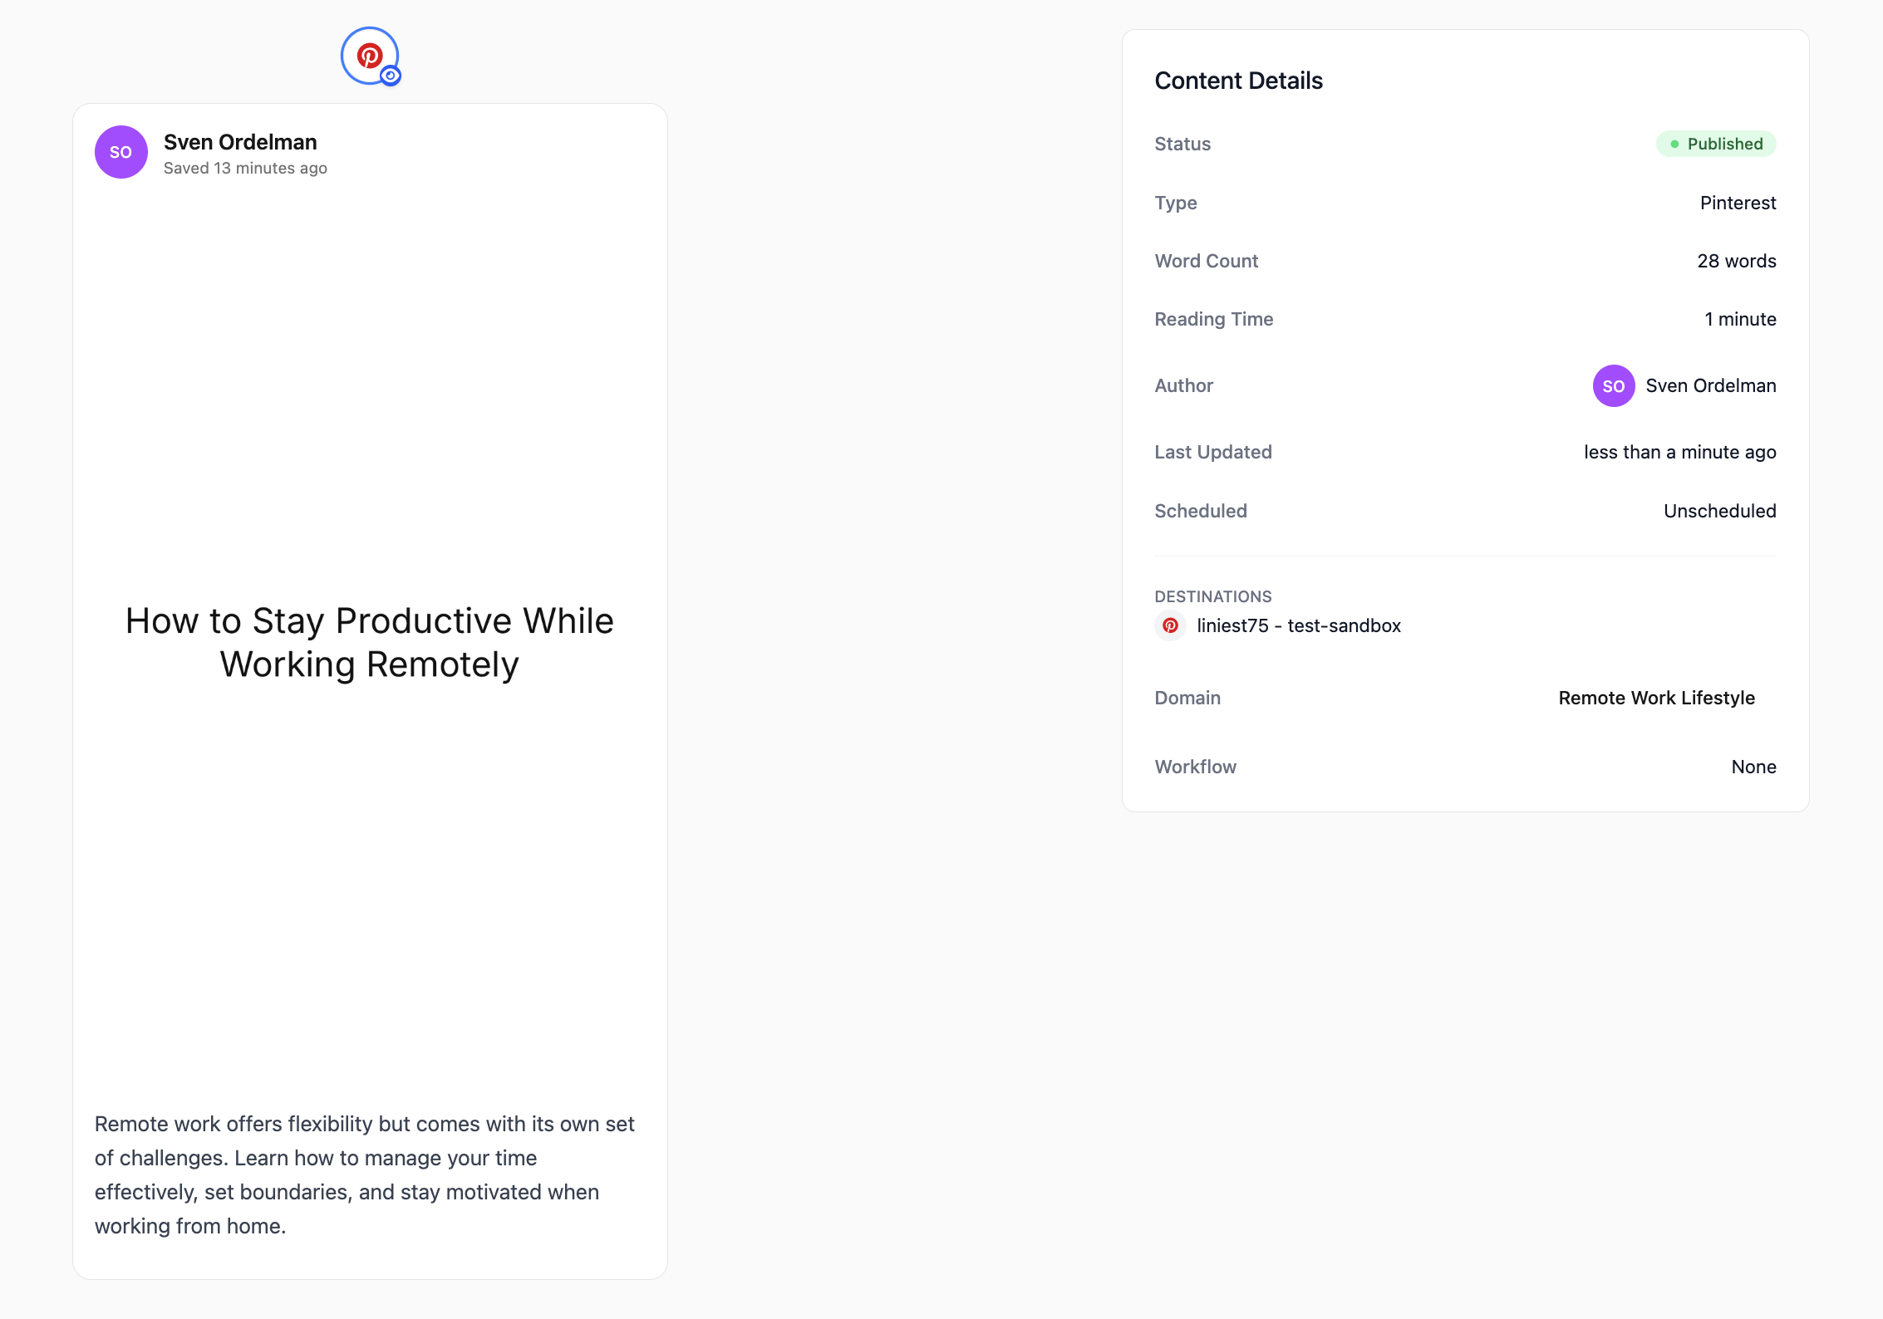Open the Scheduled options
1883x1319 pixels.
[1200, 511]
